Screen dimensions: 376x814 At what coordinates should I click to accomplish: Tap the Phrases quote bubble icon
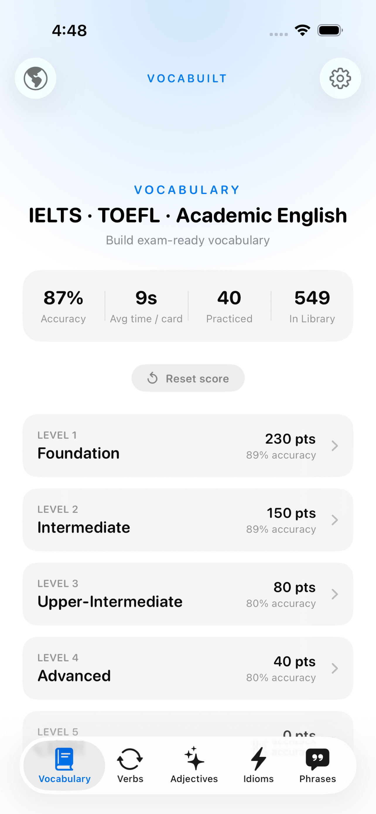click(x=318, y=759)
